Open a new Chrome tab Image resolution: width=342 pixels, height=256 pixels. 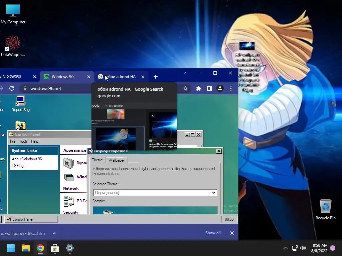coord(156,77)
